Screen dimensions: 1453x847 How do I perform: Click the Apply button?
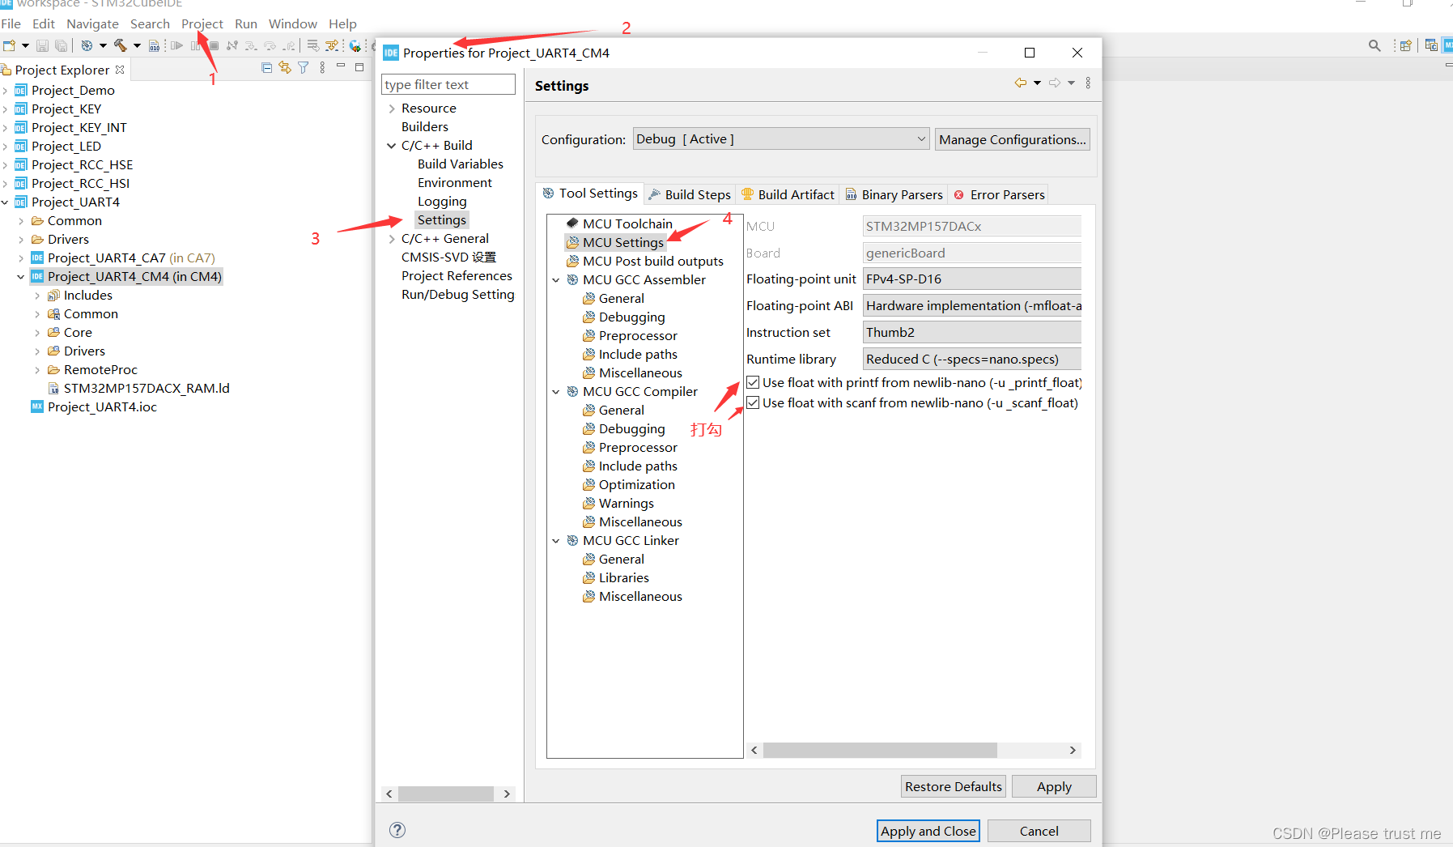[1054, 786]
